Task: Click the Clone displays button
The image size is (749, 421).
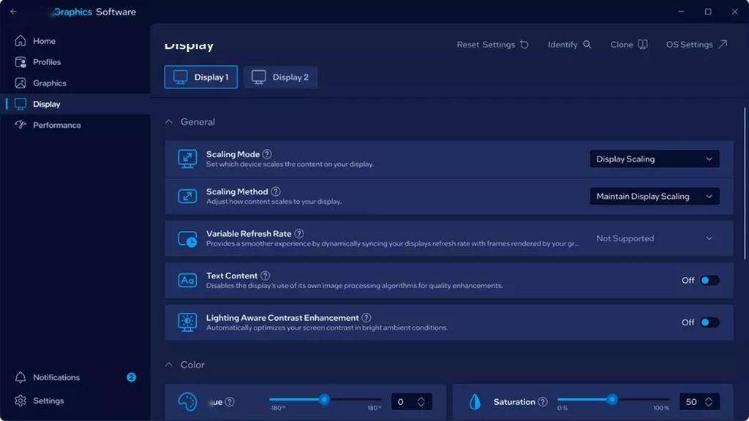Action: [628, 45]
